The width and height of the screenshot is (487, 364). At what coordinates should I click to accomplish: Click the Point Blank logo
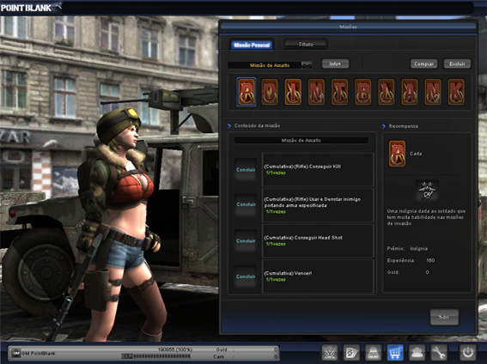[x=30, y=8]
